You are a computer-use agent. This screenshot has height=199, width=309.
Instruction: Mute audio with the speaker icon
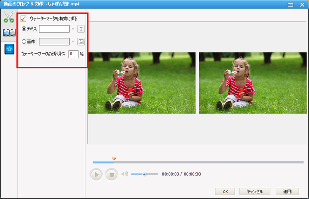pyautogui.click(x=124, y=174)
